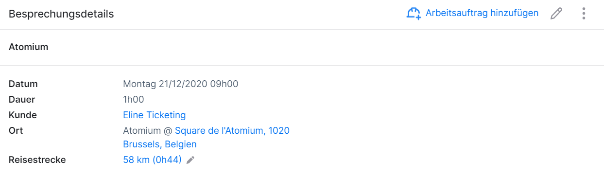
Task: Click the Datum field label
Action: (23, 84)
